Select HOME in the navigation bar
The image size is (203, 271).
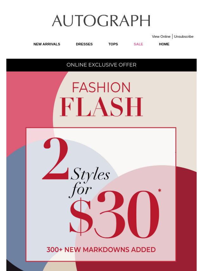pyautogui.click(x=164, y=44)
